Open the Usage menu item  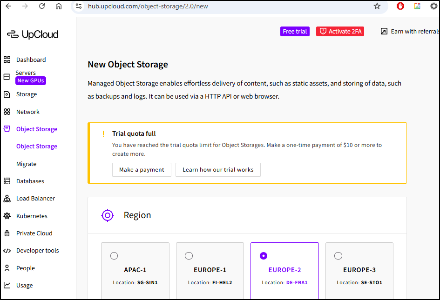tap(24, 286)
